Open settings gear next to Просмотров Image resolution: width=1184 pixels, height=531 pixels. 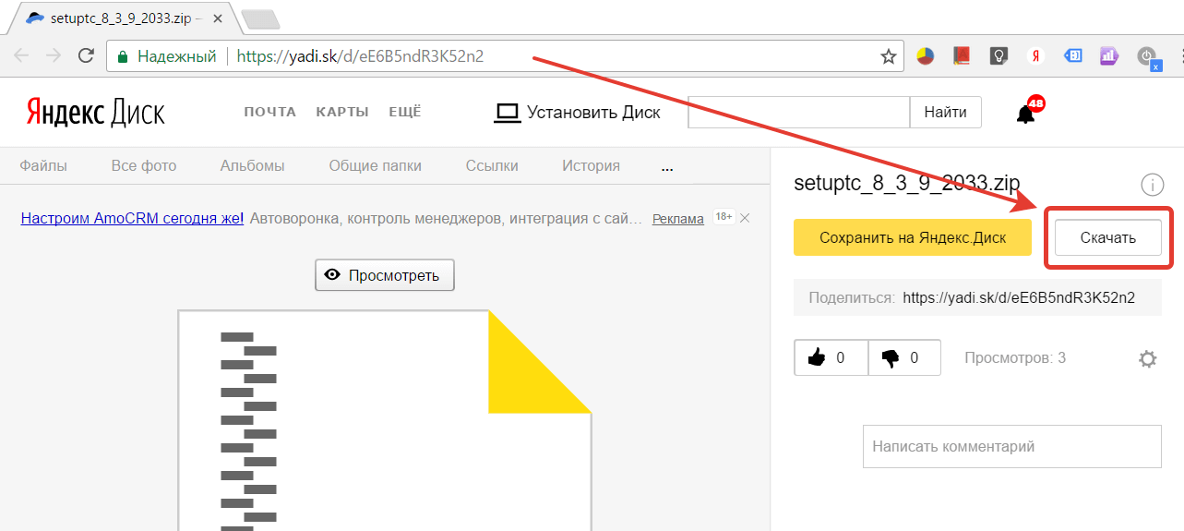1147,359
